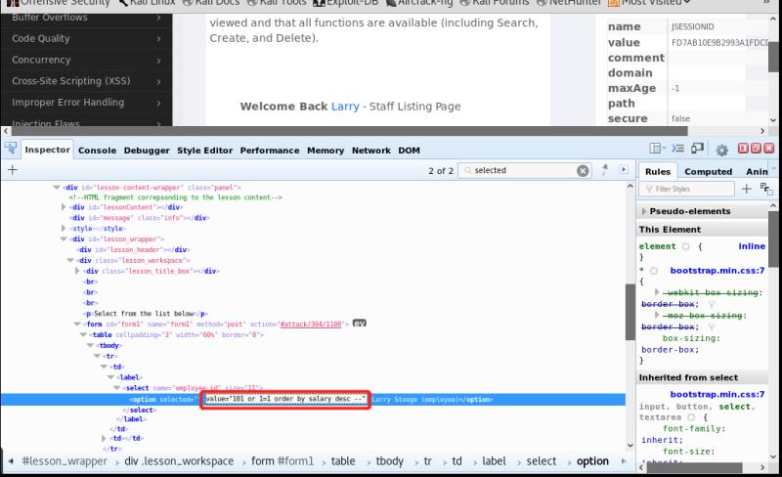Open the Network tab
Viewport: 782px width, 477px height.
(x=371, y=151)
